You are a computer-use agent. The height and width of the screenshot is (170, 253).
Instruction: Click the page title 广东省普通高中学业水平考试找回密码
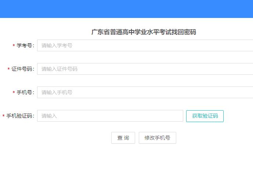(144, 32)
